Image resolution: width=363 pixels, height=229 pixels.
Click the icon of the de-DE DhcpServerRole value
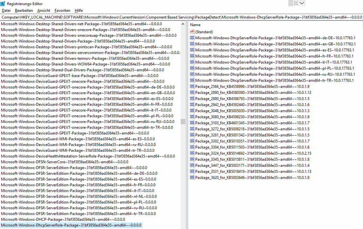tap(192, 38)
